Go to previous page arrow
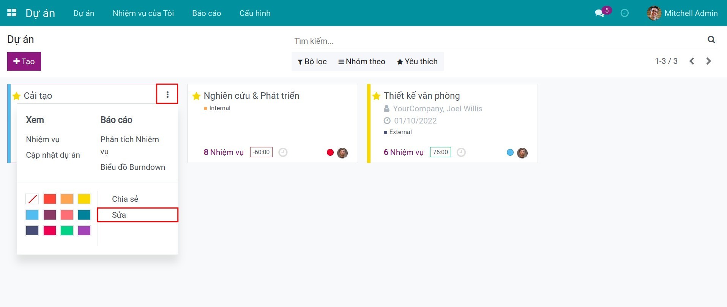This screenshot has width=727, height=307. 692,61
